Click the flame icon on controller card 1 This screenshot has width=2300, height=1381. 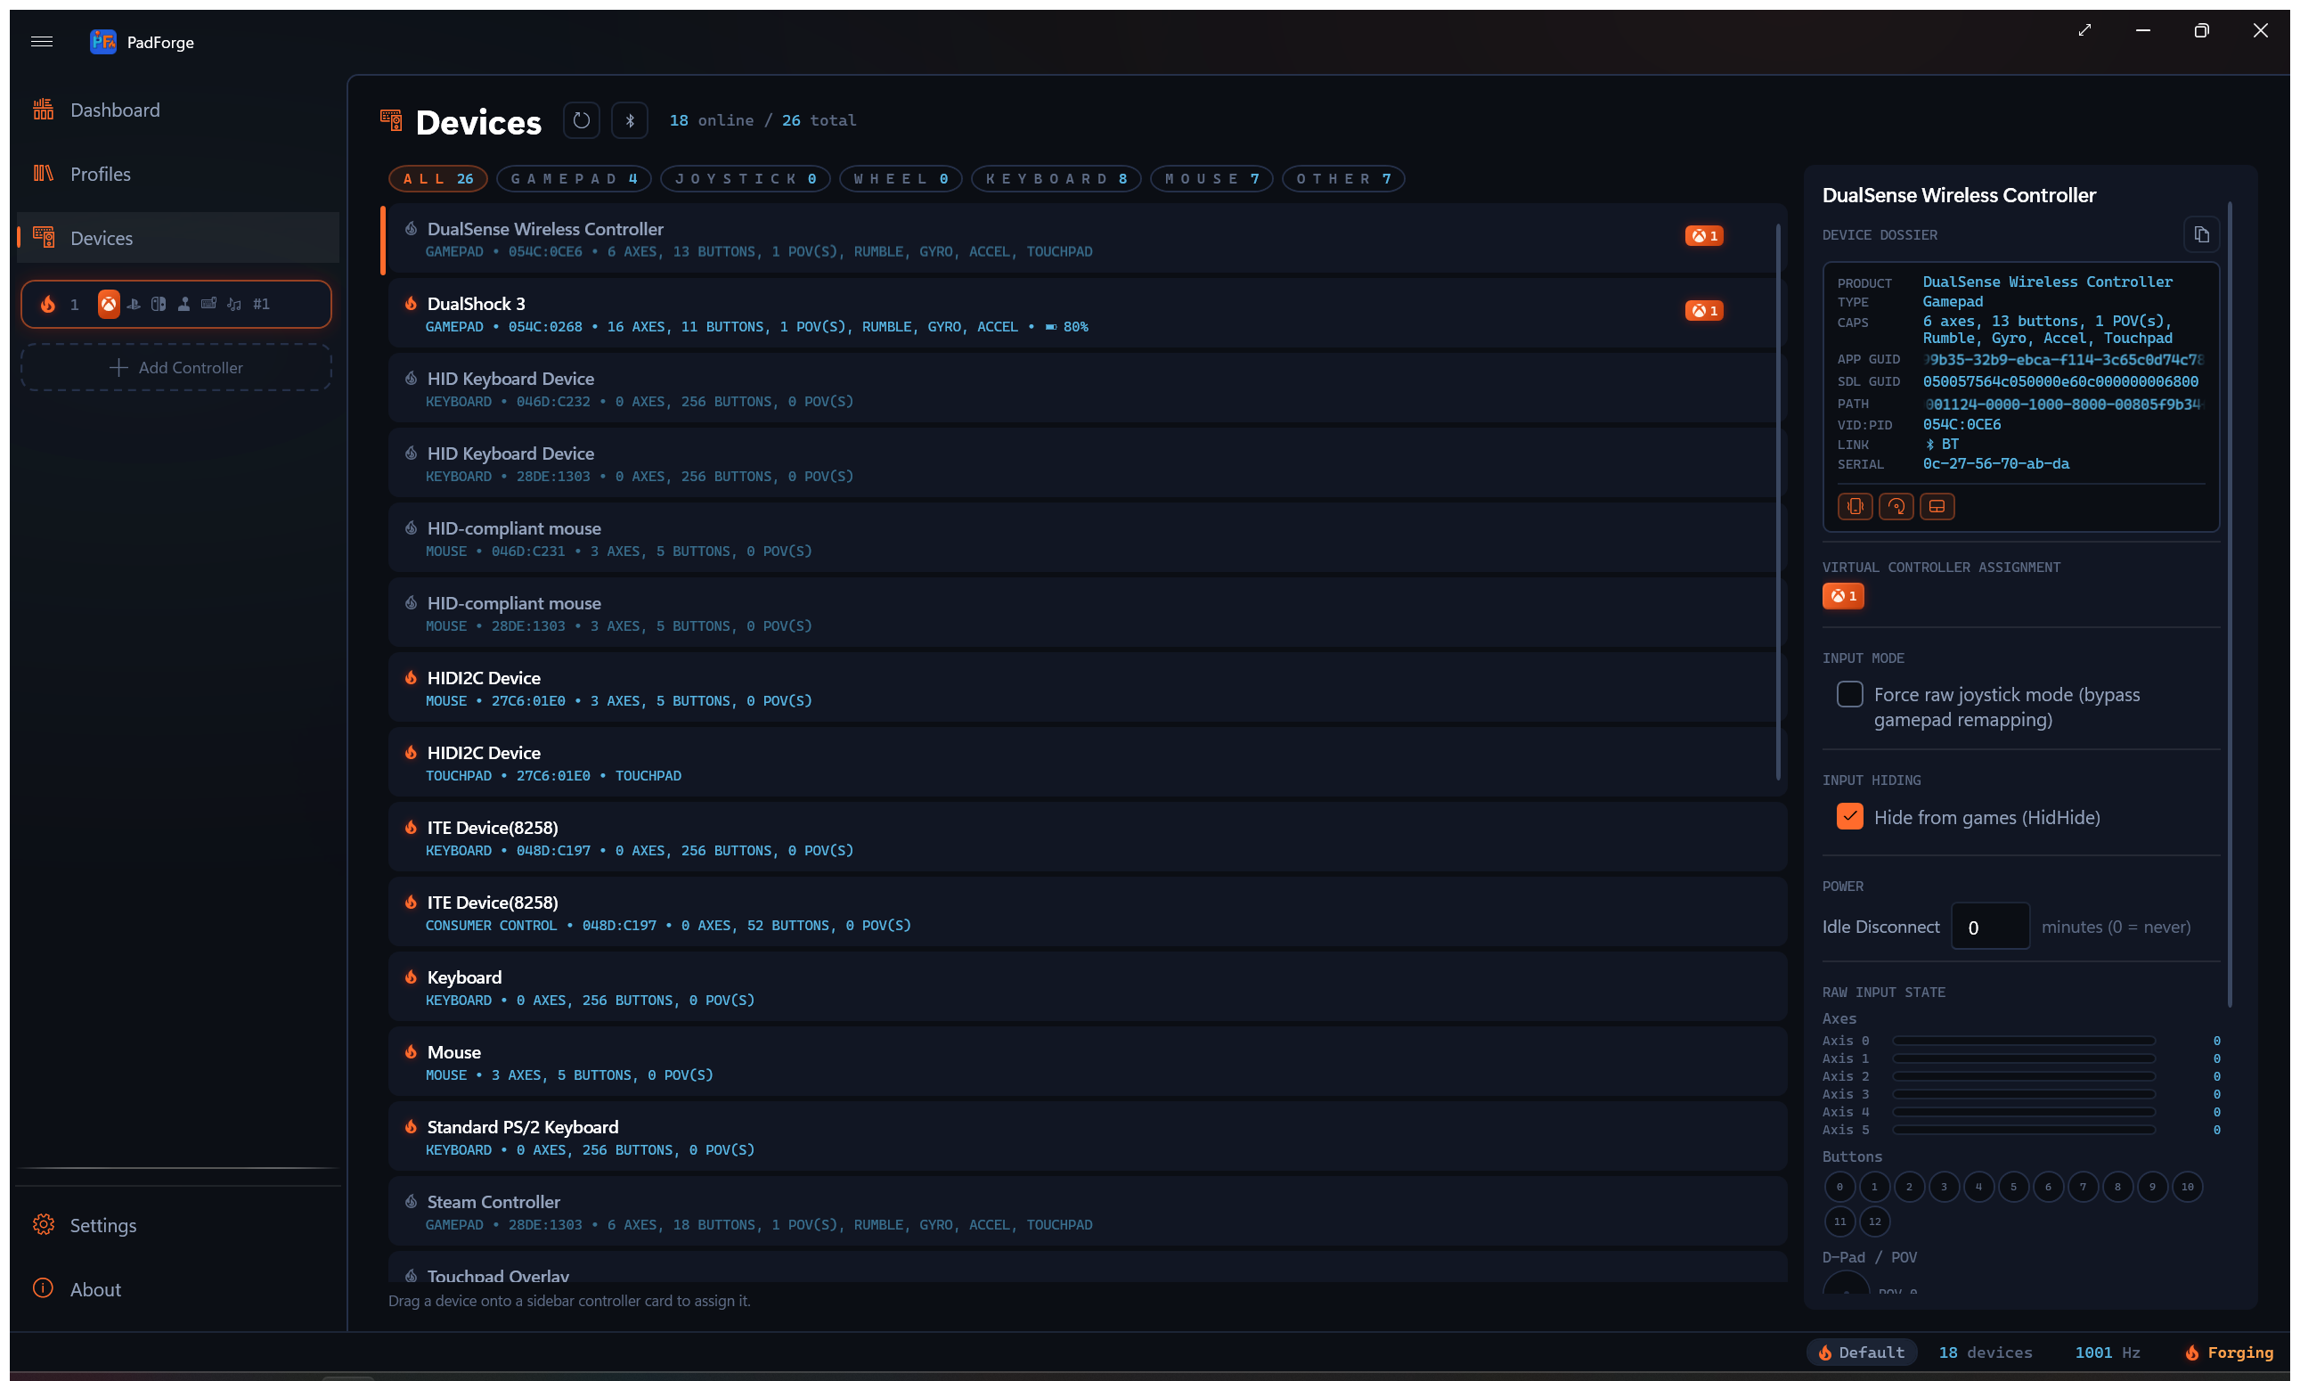[x=48, y=305]
